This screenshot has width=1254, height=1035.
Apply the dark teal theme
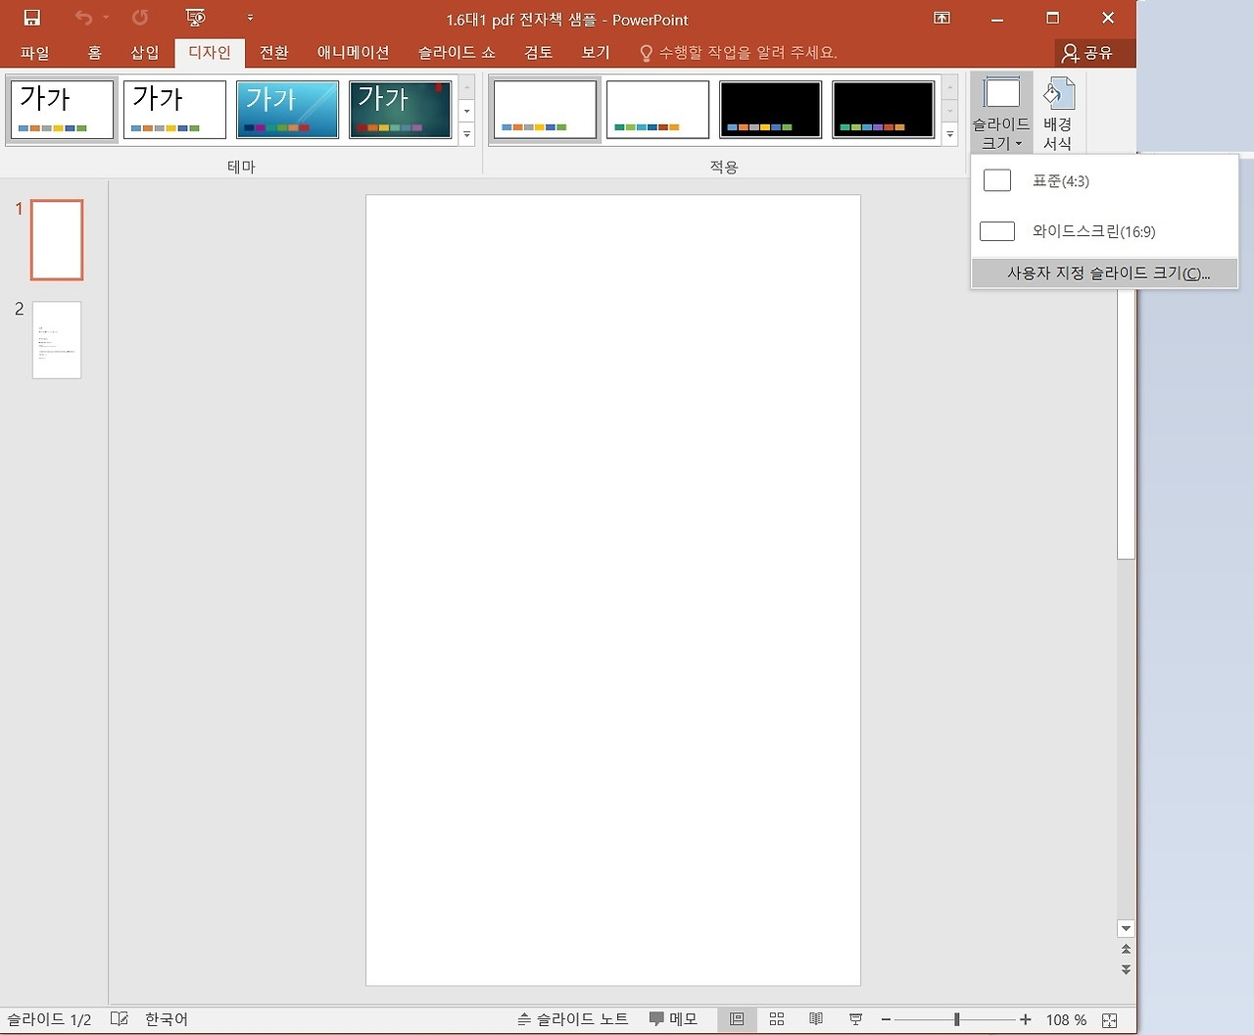click(400, 110)
